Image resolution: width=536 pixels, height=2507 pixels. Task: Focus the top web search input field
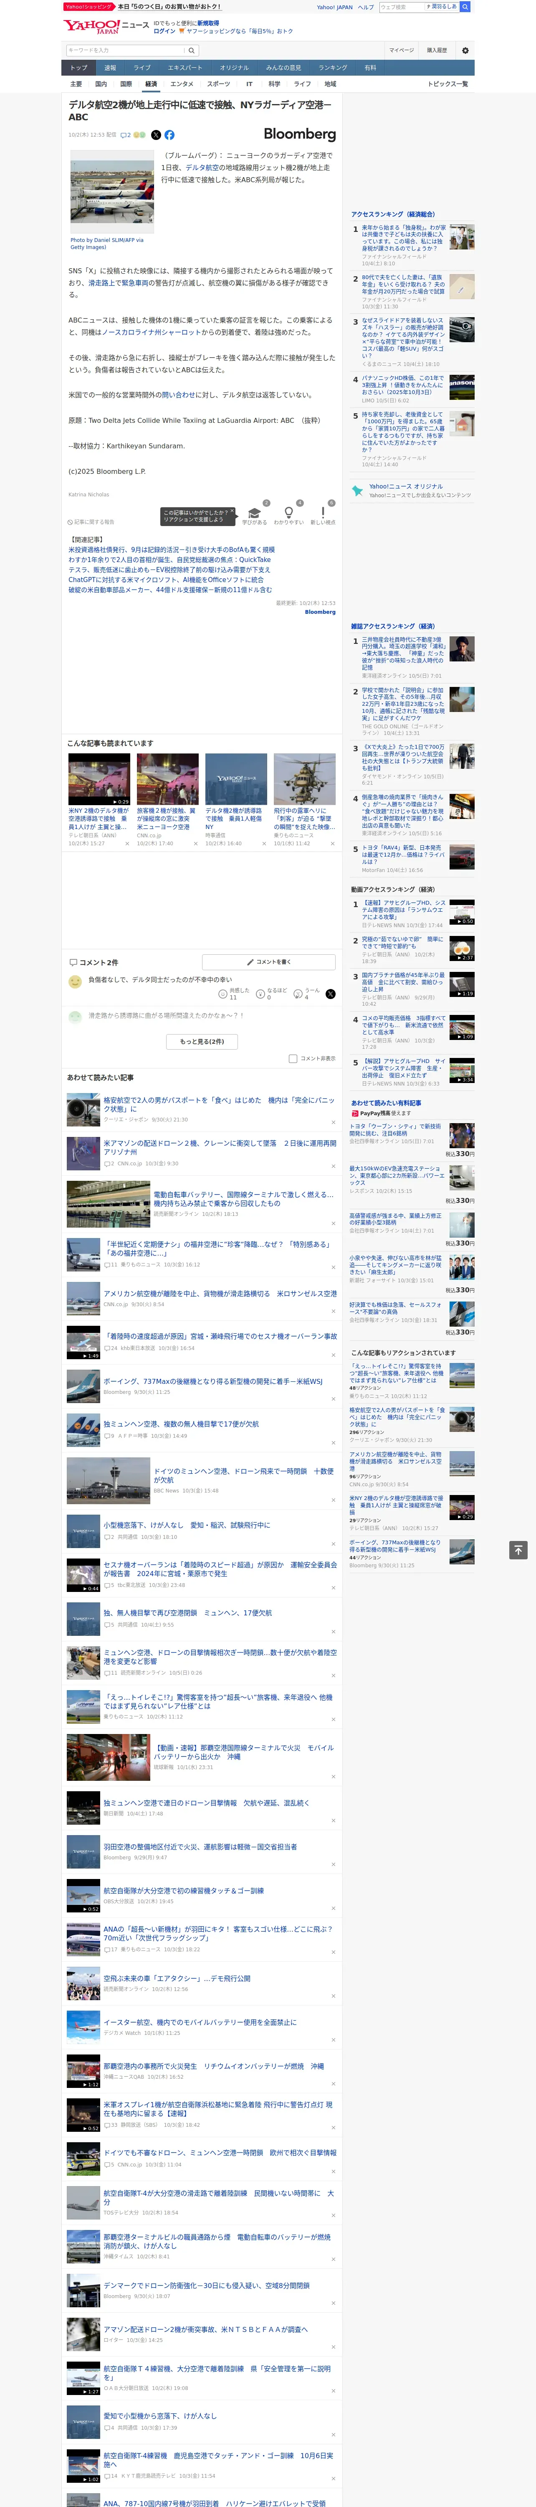pos(402,7)
